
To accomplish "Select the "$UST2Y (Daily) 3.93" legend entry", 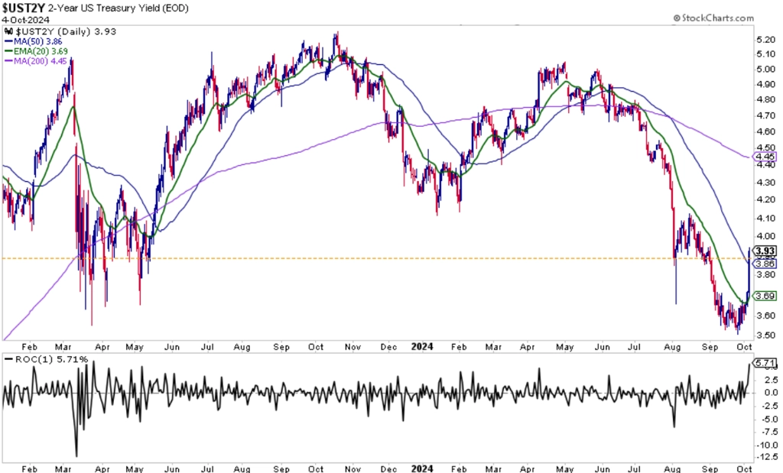I will pyautogui.click(x=65, y=31).
